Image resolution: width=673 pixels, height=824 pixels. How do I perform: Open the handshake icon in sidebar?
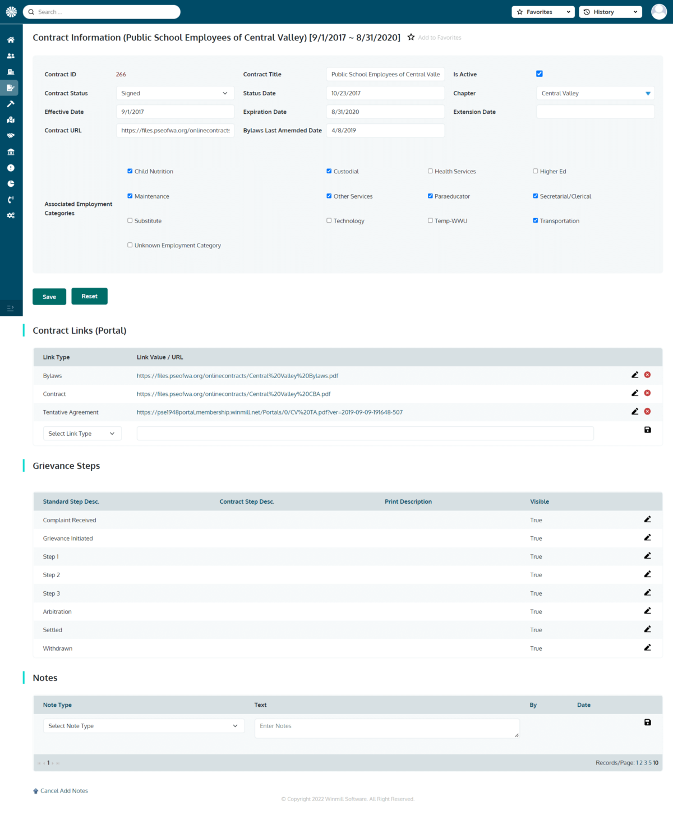pyautogui.click(x=11, y=136)
